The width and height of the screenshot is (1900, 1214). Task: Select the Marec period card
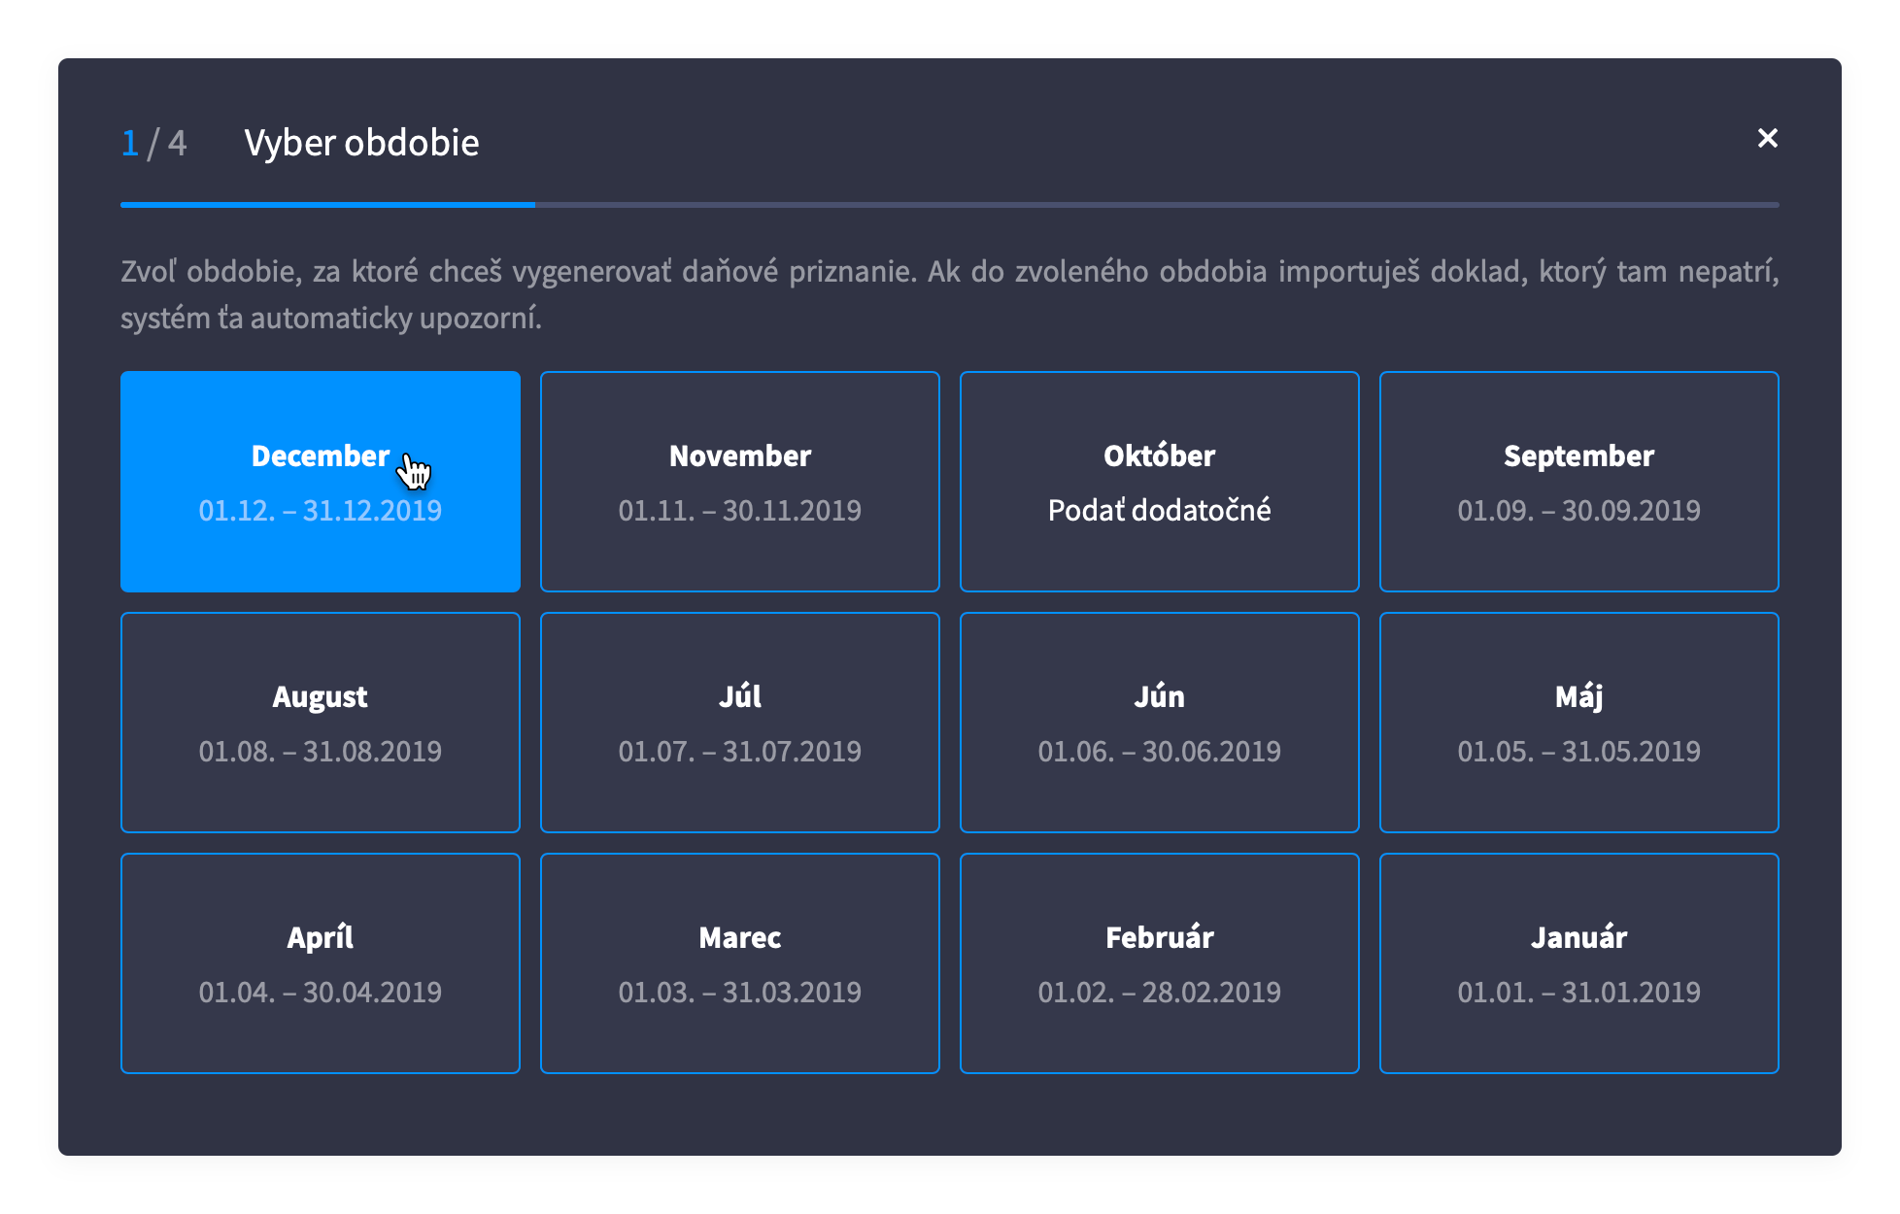tap(740, 963)
